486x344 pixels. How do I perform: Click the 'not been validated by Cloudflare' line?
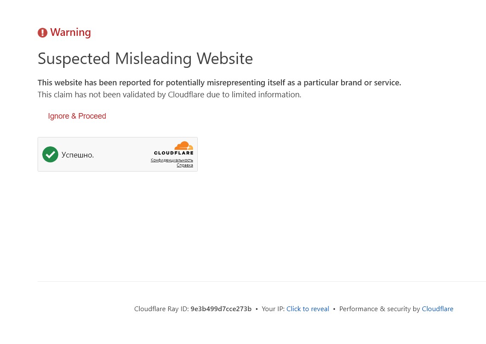pyautogui.click(x=169, y=95)
